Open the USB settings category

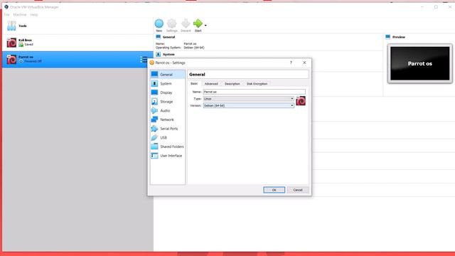168,137
